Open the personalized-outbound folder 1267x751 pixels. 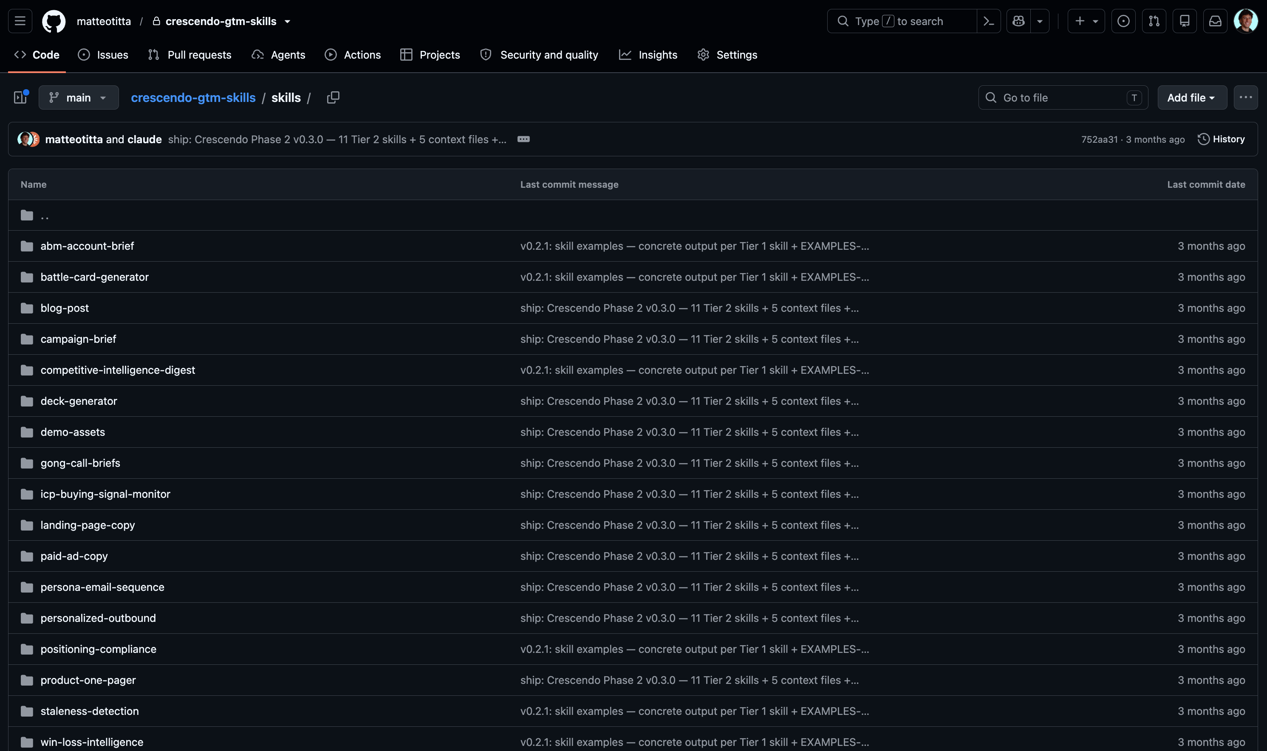point(98,618)
